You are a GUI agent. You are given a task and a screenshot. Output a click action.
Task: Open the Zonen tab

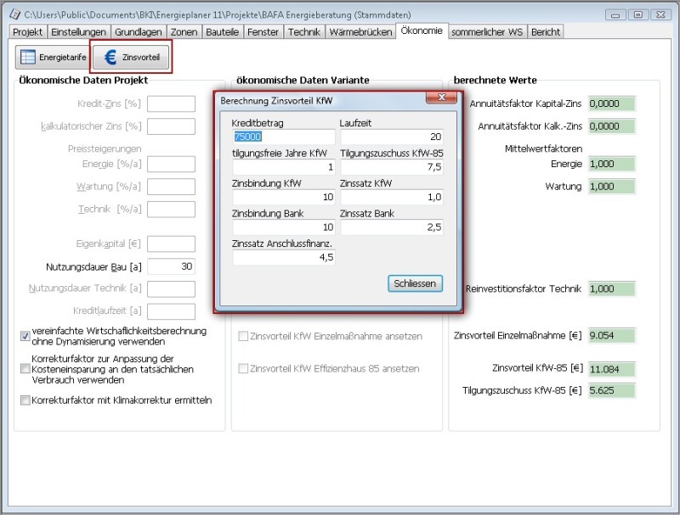coord(184,32)
